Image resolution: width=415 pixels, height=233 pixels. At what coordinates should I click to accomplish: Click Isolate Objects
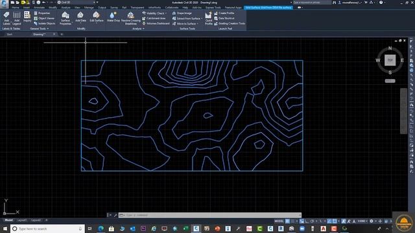click(x=45, y=23)
